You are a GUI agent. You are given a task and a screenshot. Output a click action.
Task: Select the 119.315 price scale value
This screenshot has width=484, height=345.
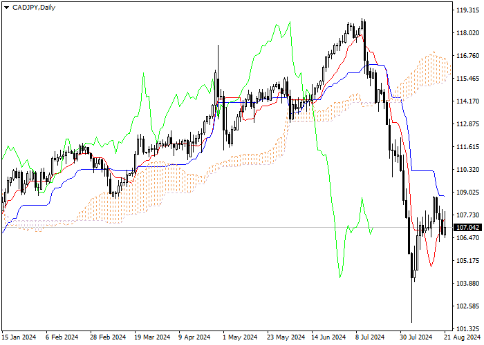coord(467,10)
